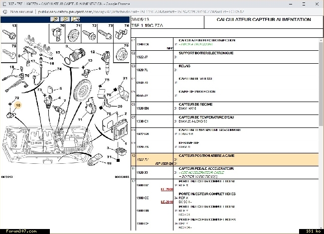The image size is (324, 234).
Task: Open green link under CALCULATEUR ELECTRO INJECTION
Action: (x=195, y=44)
